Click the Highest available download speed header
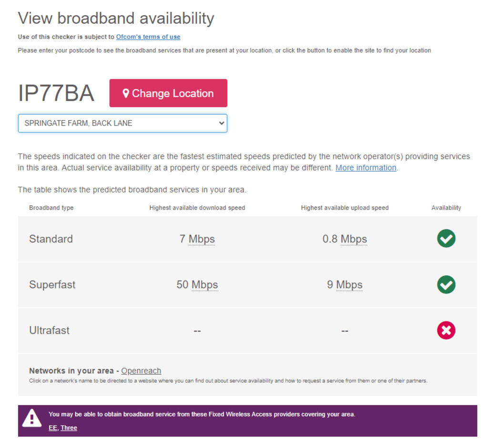Image resolution: width=488 pixels, height=444 pixels. [x=197, y=208]
